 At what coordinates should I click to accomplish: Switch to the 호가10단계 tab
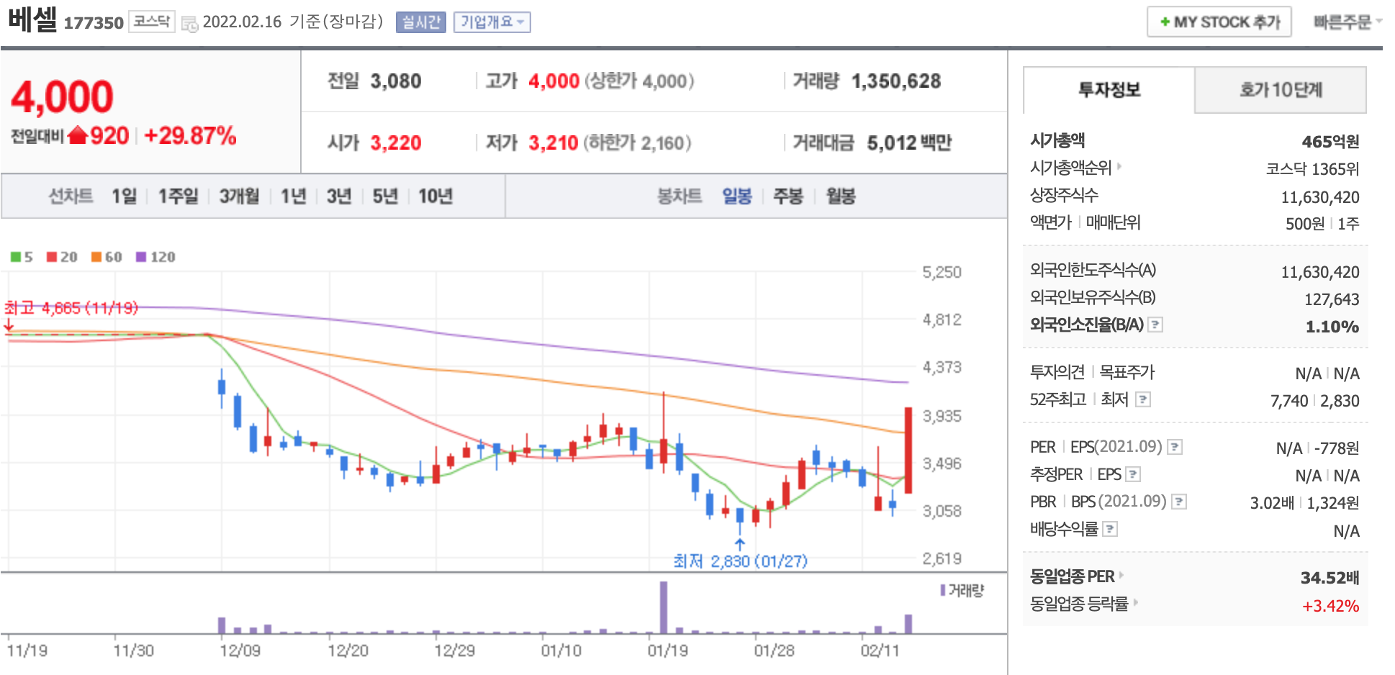point(1281,90)
